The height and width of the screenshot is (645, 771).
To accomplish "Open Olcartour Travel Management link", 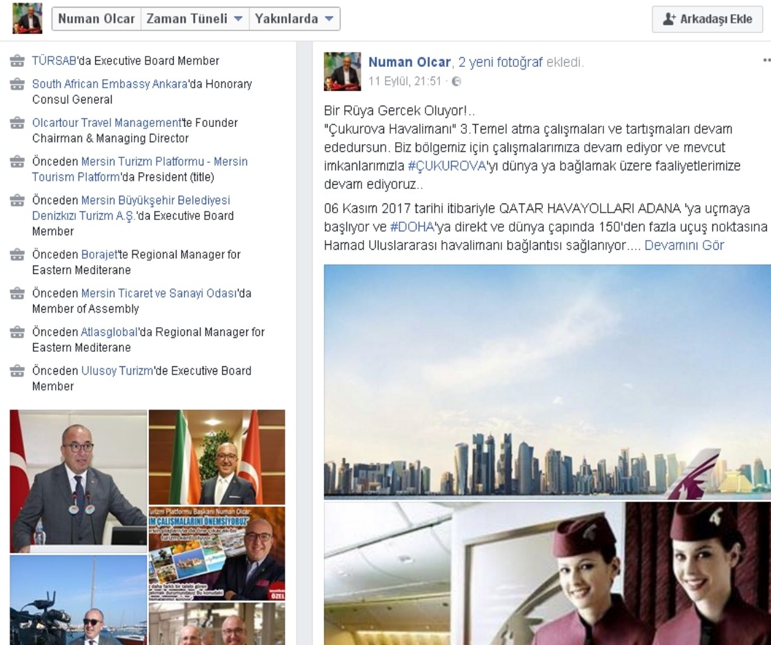I will point(107,123).
